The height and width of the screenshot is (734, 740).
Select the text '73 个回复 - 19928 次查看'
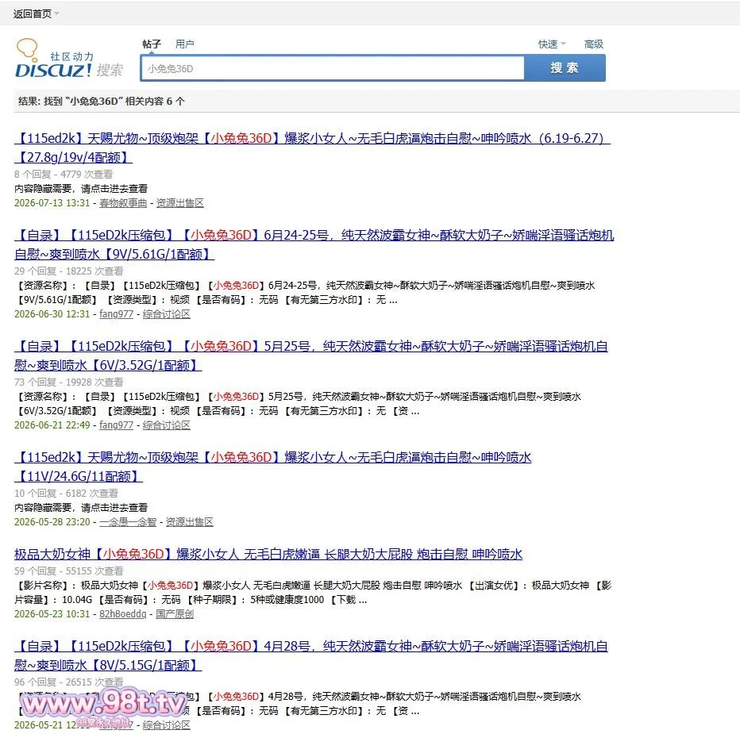(x=68, y=382)
